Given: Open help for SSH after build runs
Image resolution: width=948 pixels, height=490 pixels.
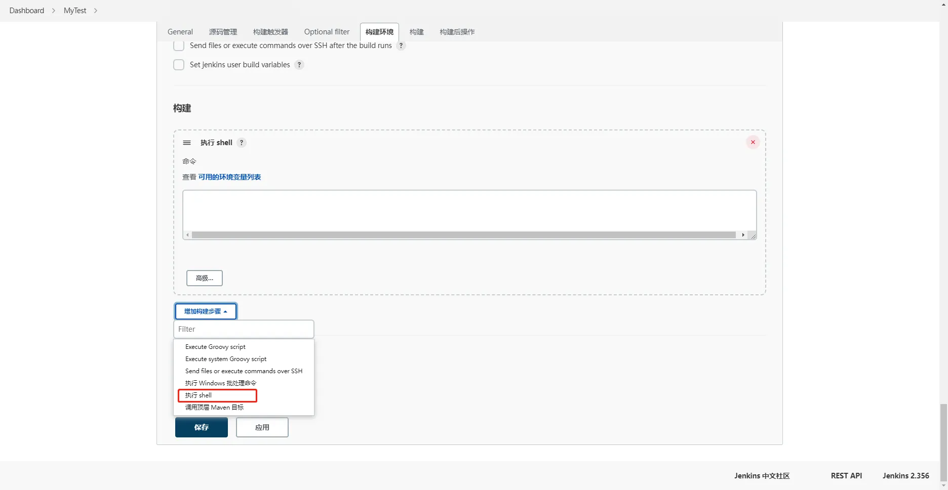Looking at the screenshot, I should [x=401, y=46].
